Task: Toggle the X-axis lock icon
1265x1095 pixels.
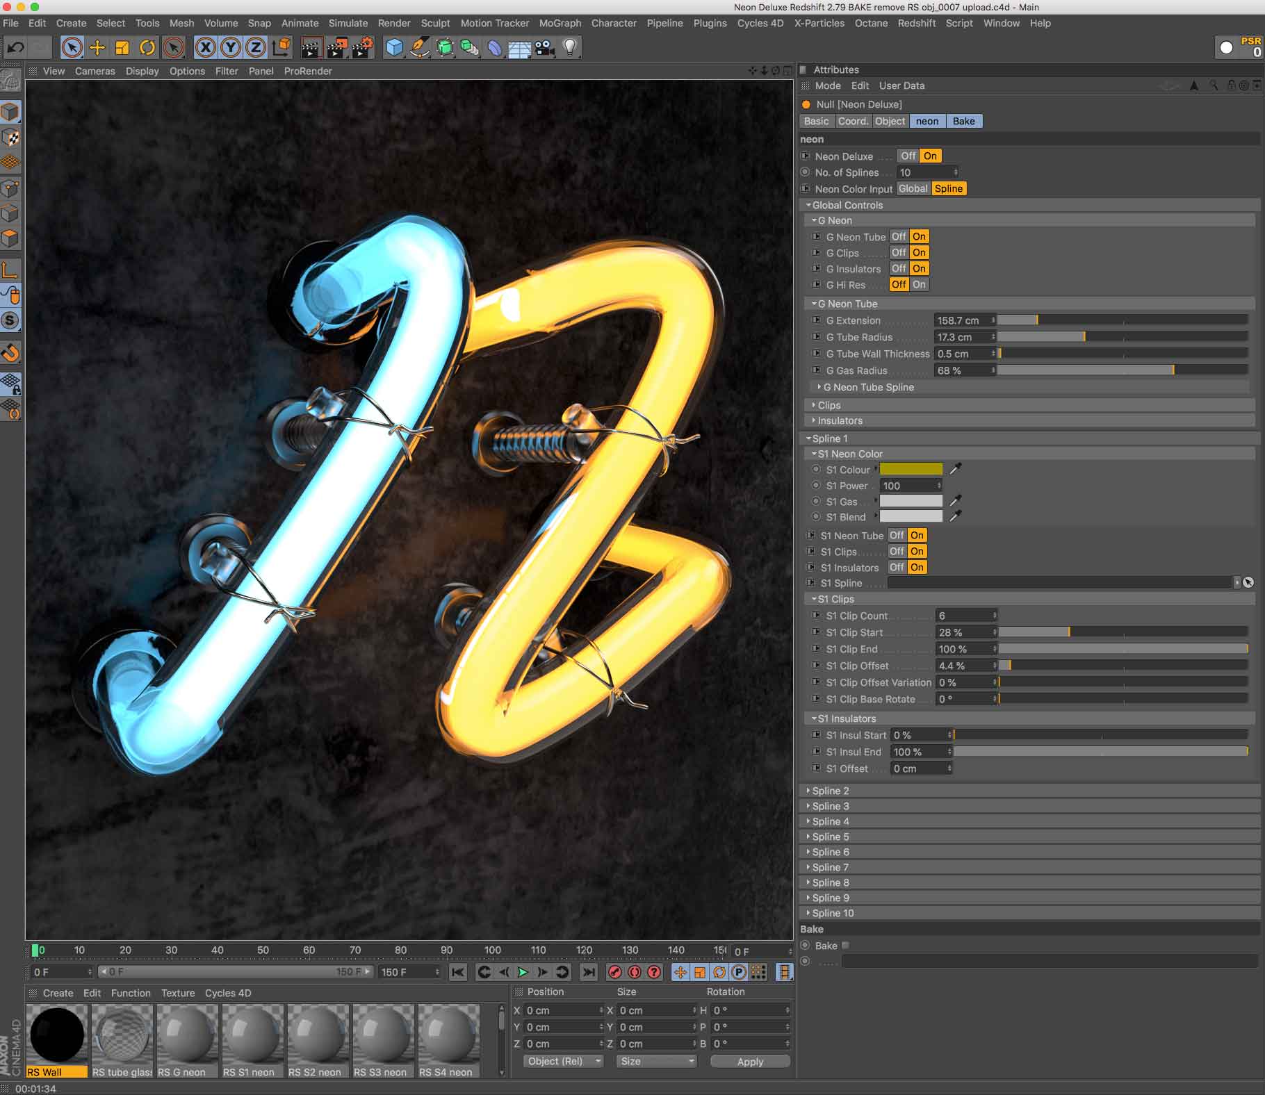Action: coord(205,47)
